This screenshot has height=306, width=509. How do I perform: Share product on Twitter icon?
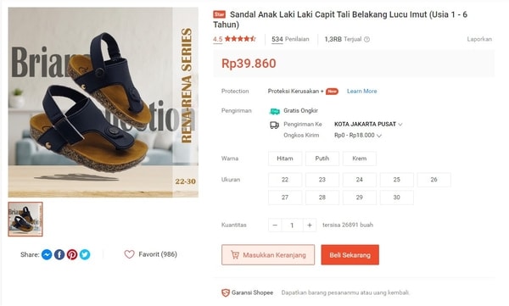pyautogui.click(x=85, y=254)
